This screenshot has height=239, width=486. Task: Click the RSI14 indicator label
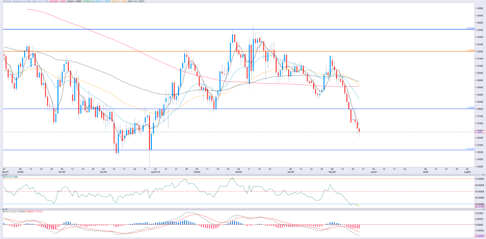pyautogui.click(x=10, y=177)
